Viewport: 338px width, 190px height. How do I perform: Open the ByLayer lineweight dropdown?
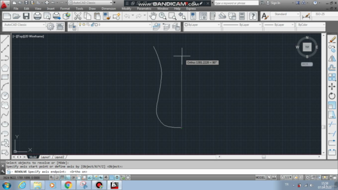pyautogui.click(x=279, y=25)
